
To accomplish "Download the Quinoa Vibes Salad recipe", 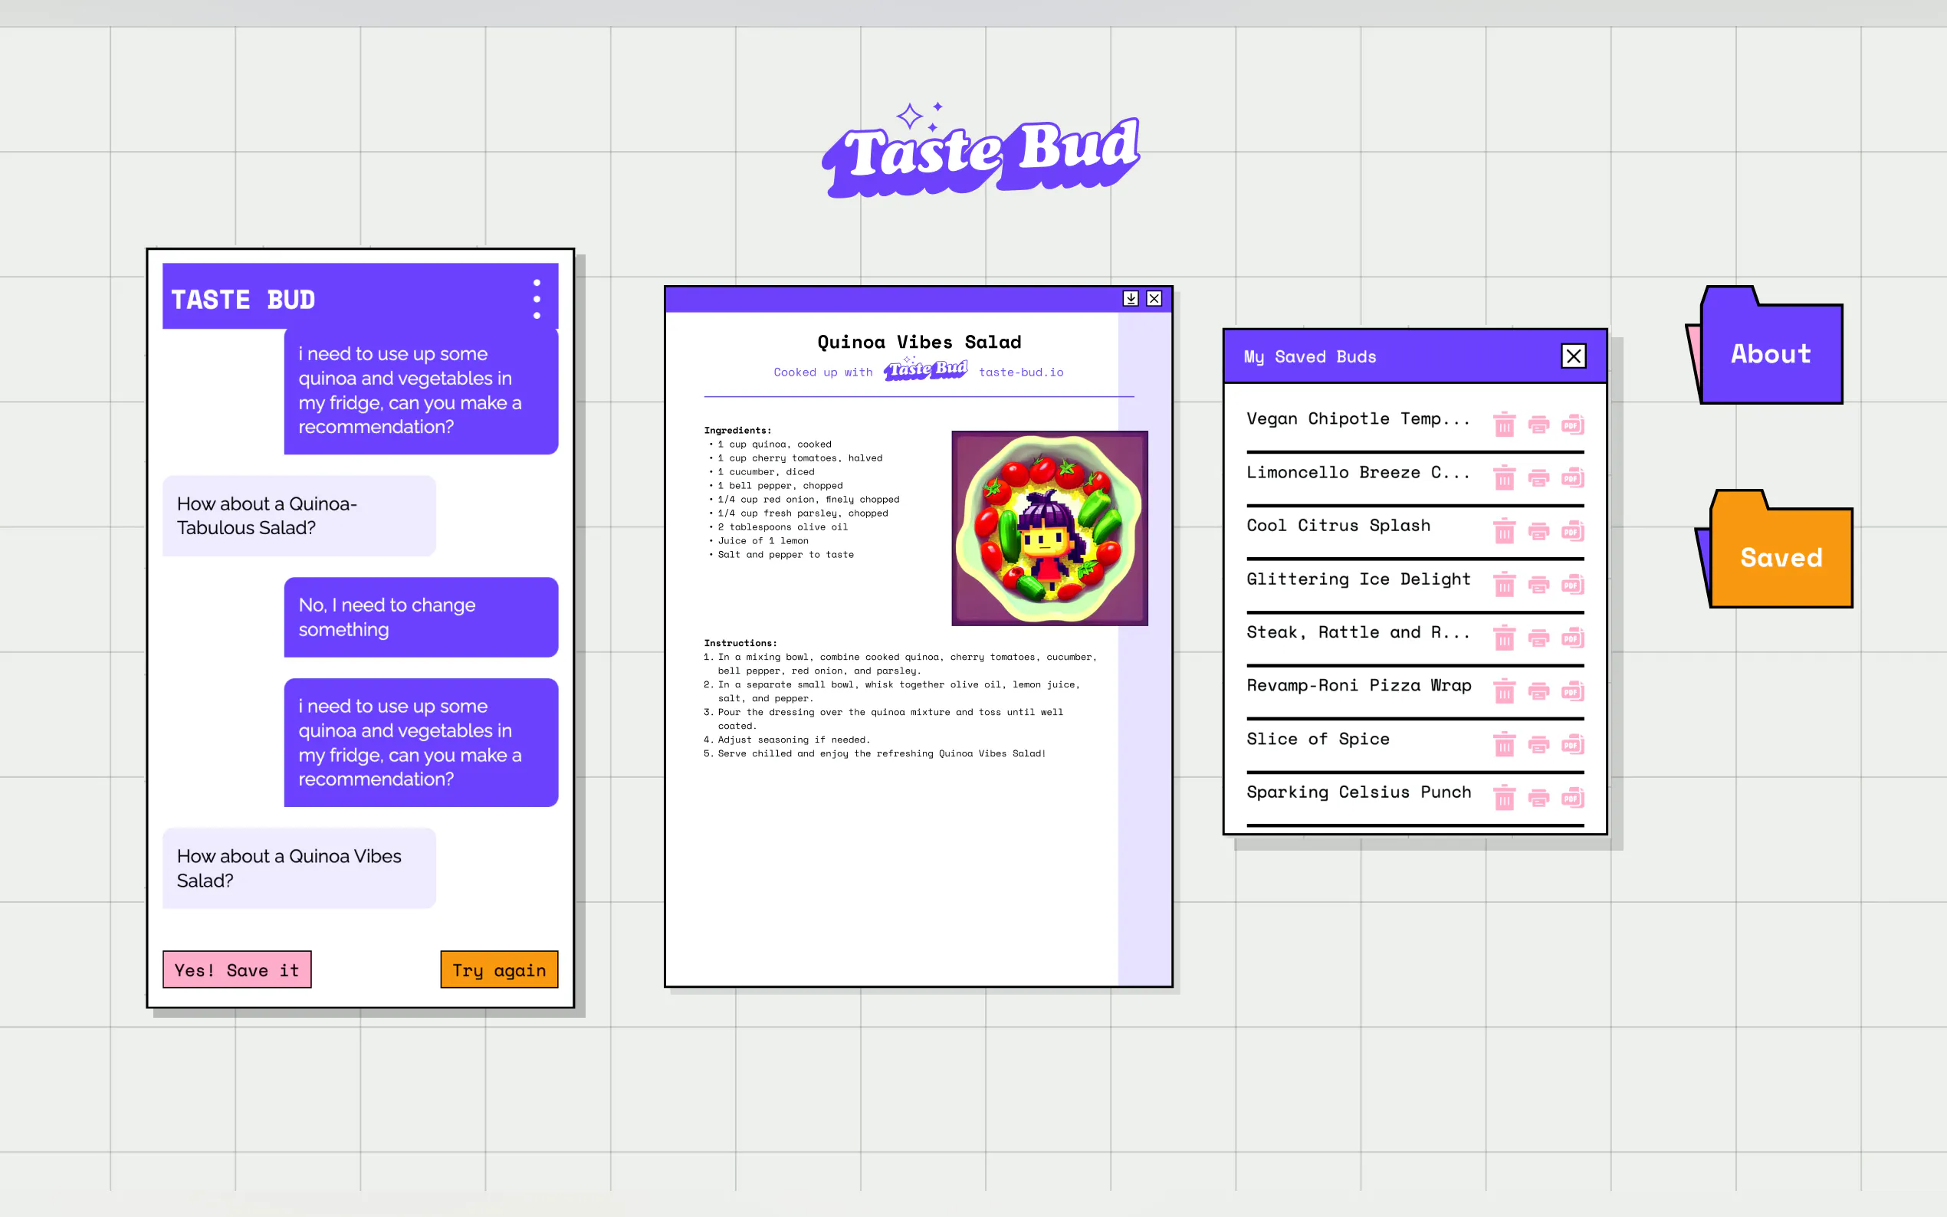I will 1130,299.
